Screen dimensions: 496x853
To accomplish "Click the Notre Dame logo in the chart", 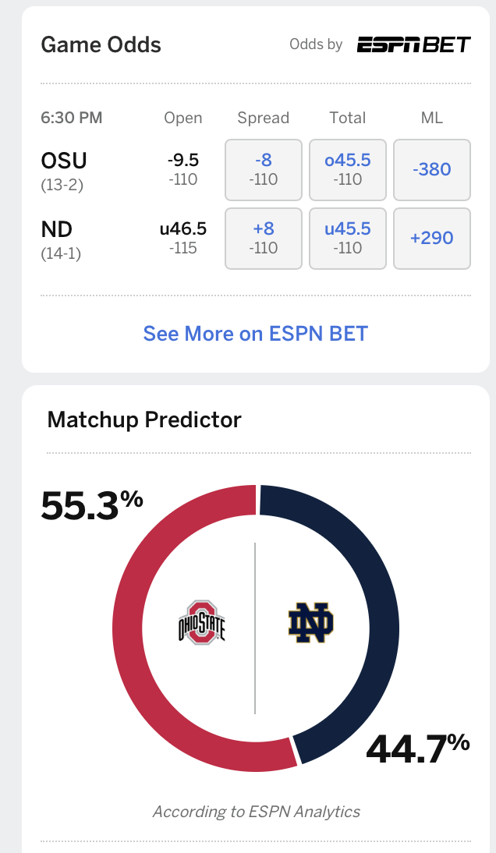I will point(310,622).
